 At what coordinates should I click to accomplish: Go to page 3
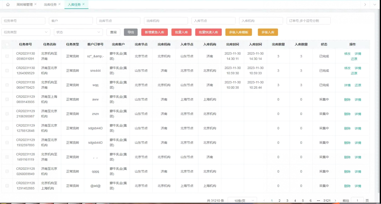287,200
